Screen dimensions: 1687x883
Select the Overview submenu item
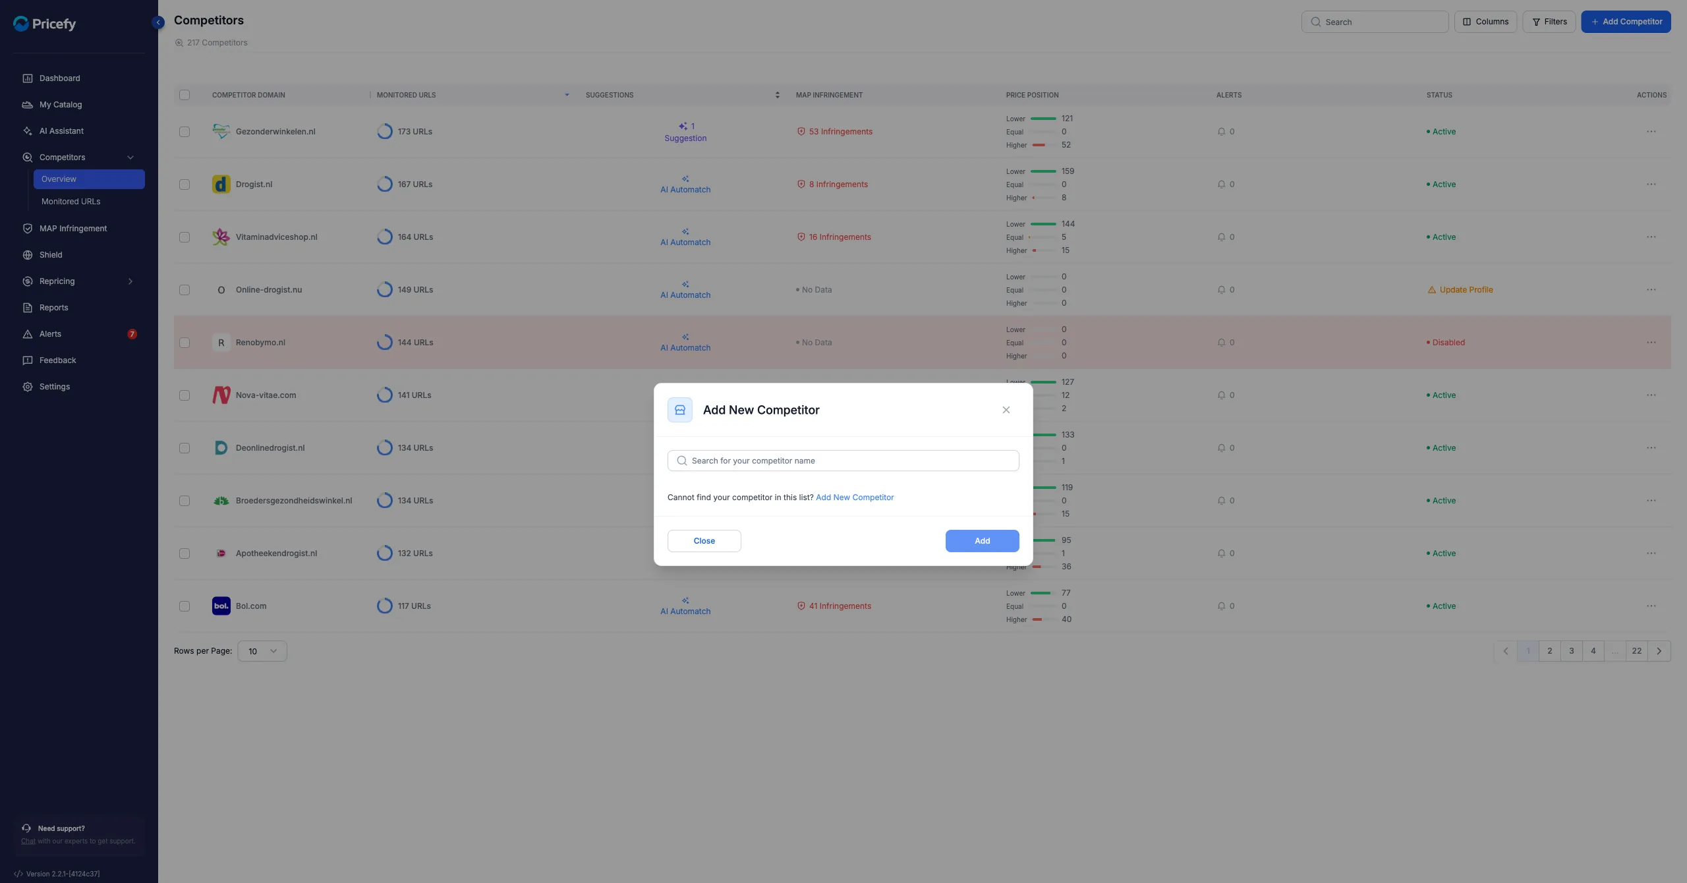pyautogui.click(x=89, y=179)
